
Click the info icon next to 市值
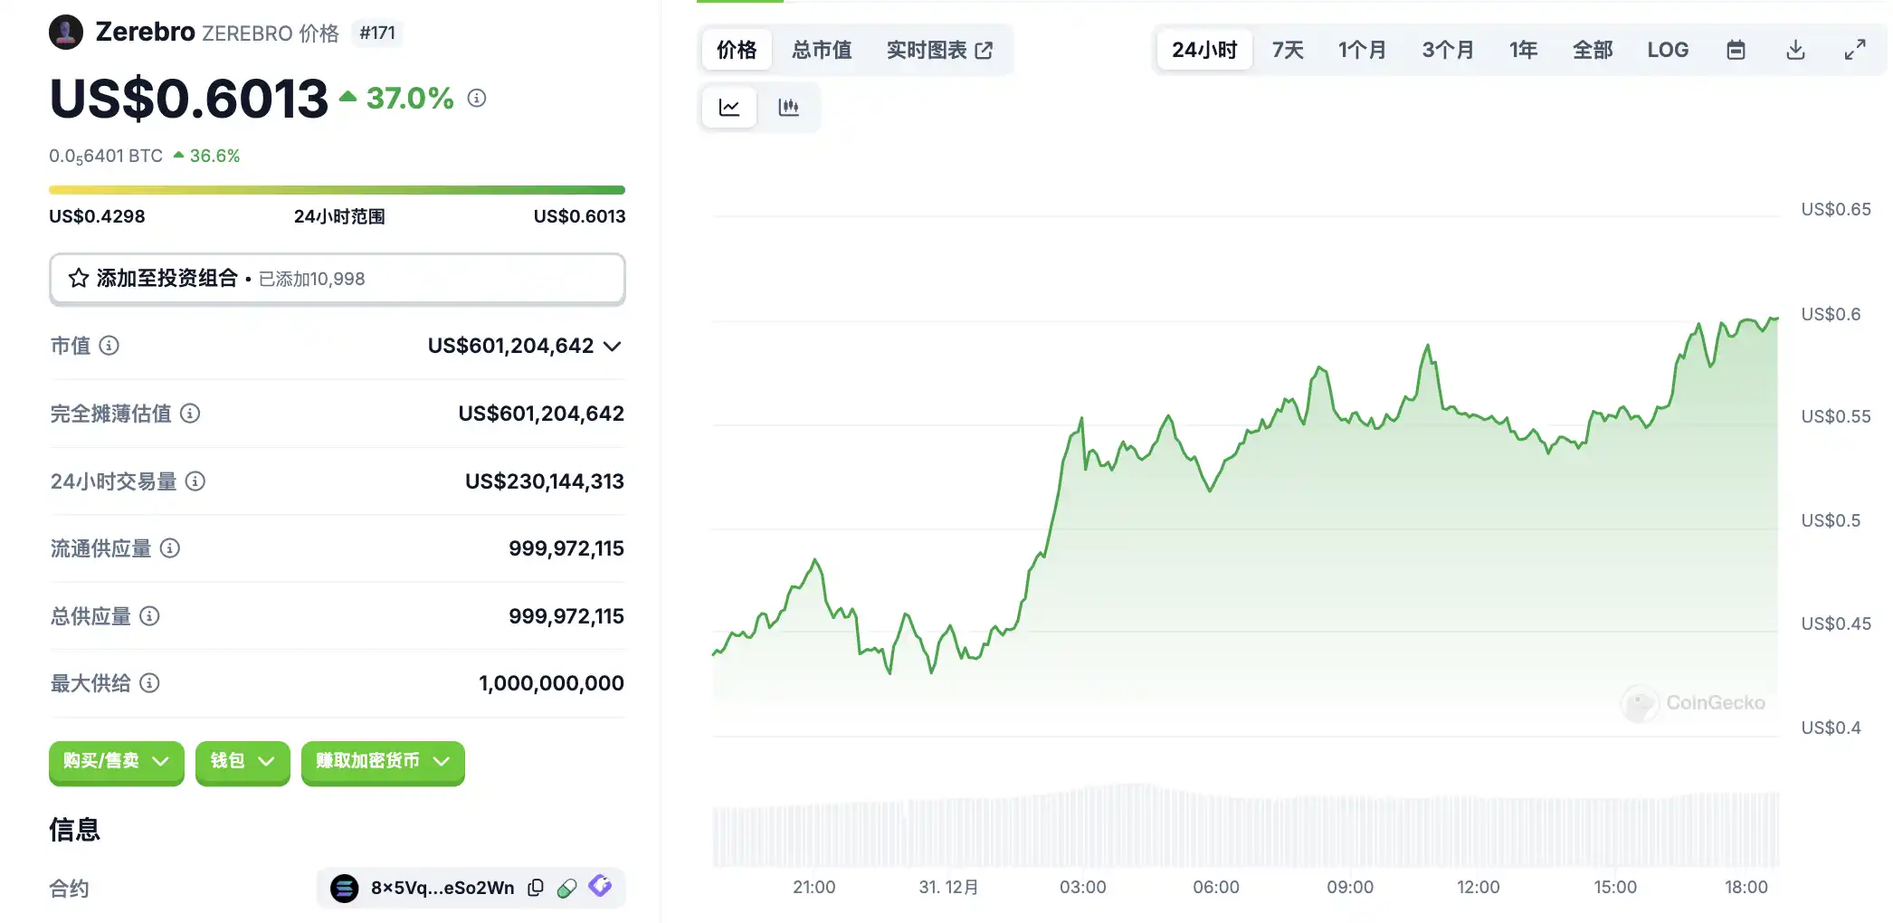pyautogui.click(x=109, y=346)
